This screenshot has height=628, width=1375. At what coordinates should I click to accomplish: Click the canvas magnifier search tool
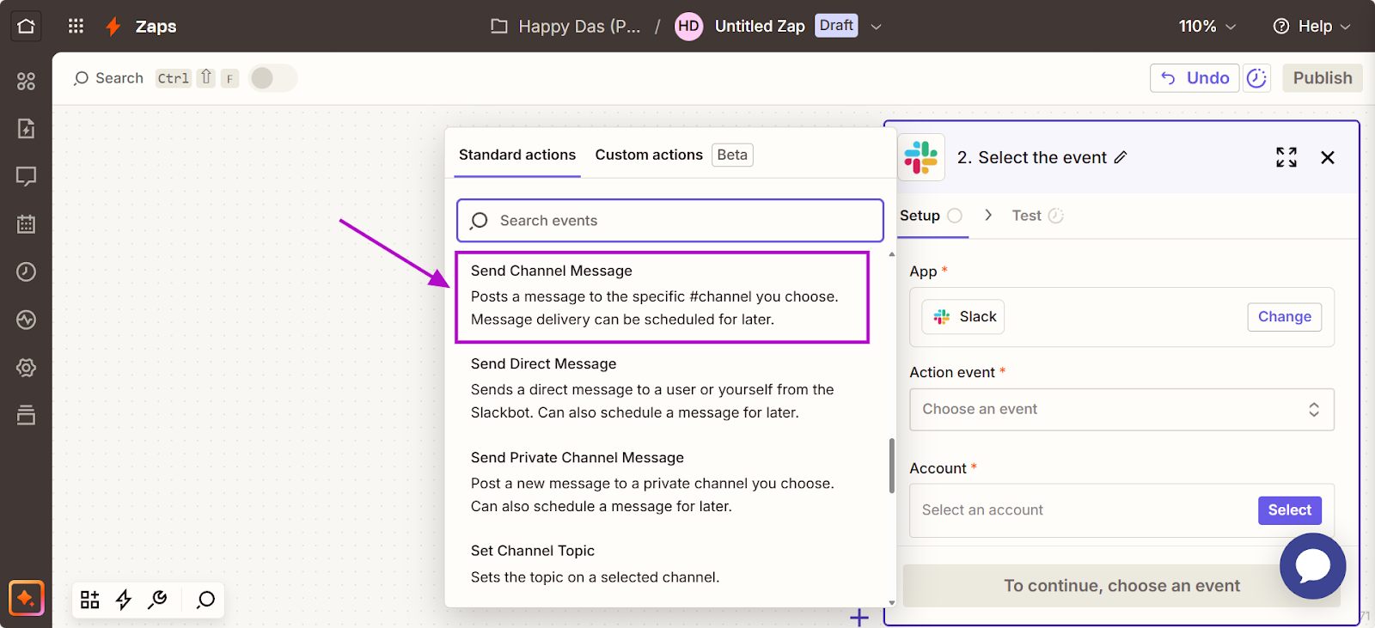(205, 600)
